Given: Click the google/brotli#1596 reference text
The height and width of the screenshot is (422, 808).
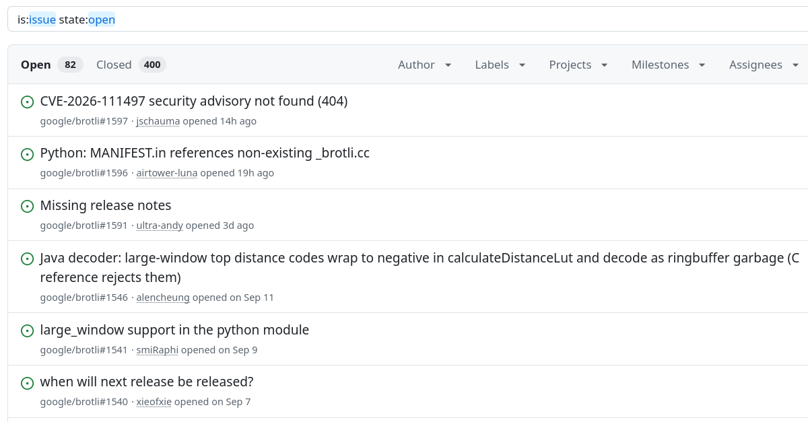Looking at the screenshot, I should (x=84, y=173).
